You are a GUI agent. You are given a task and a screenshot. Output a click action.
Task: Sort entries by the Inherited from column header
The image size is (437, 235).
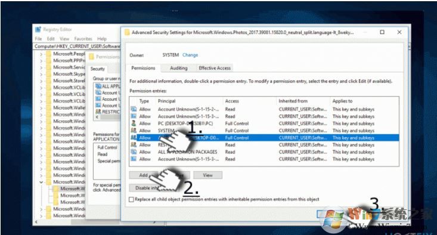pos(293,101)
